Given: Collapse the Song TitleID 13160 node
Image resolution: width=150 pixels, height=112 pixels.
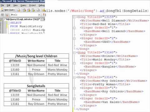Looking at the screenshot, I should point(74,53).
